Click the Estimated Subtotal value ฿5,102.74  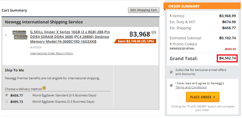(x=228, y=38)
